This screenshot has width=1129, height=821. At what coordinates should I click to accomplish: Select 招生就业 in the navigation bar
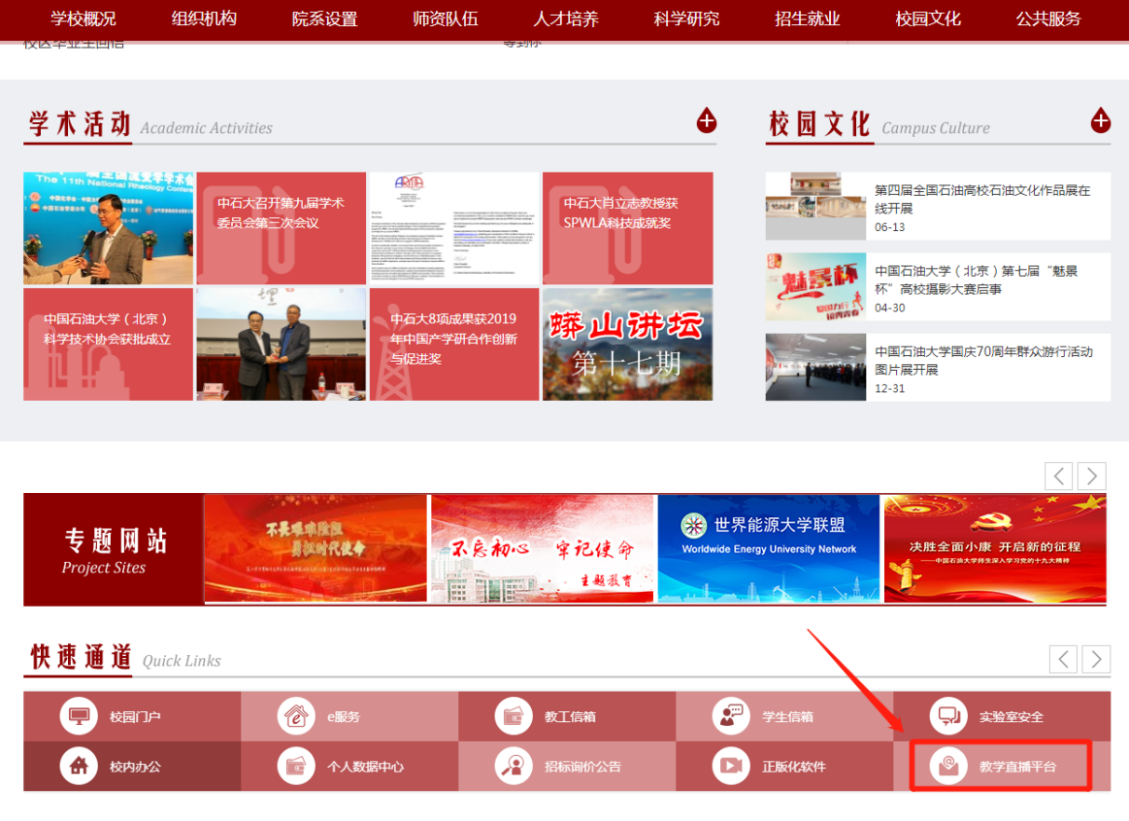807,17
